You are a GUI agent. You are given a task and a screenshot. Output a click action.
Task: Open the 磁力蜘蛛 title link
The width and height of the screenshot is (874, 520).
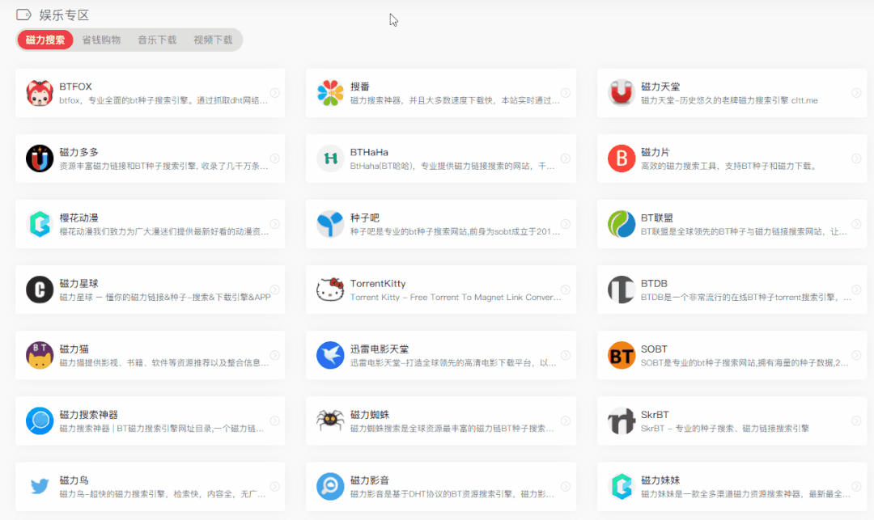click(370, 416)
